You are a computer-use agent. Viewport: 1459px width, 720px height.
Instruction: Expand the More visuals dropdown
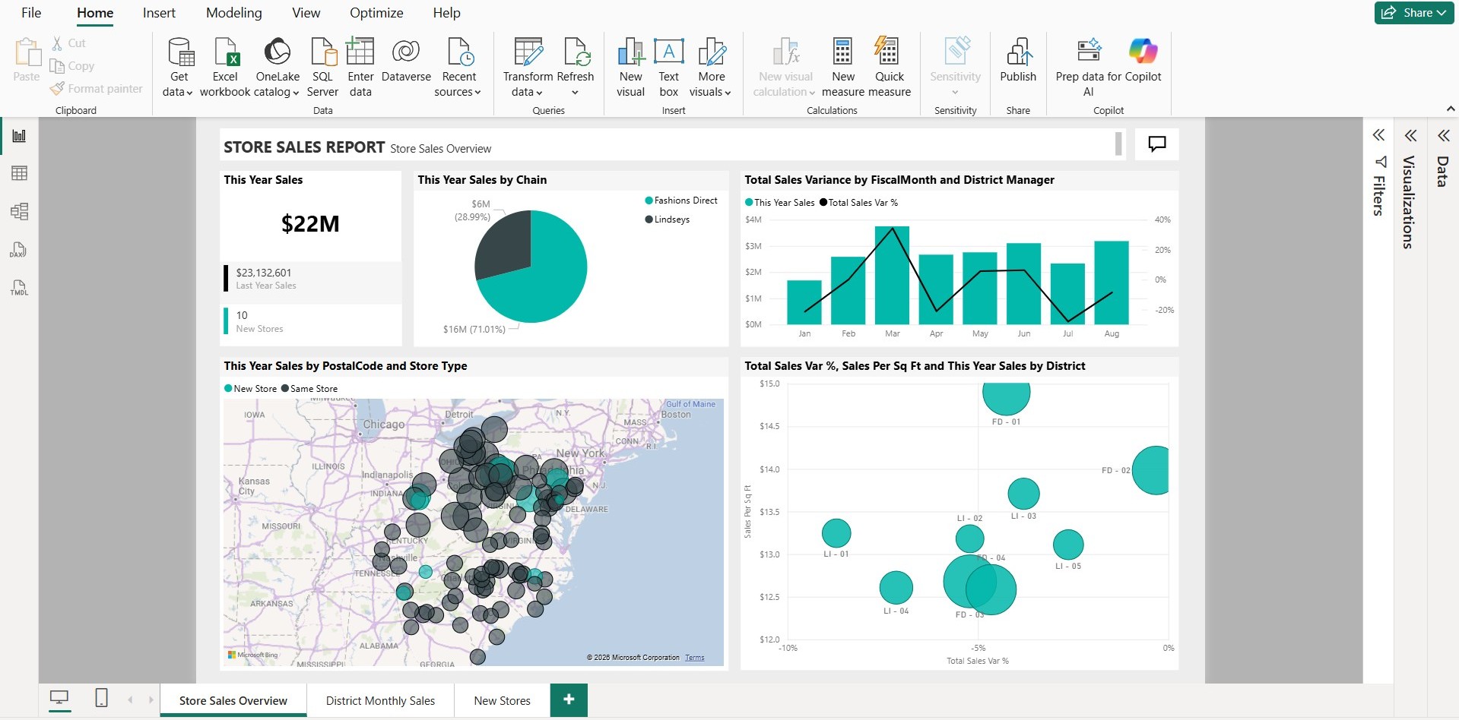(x=710, y=92)
